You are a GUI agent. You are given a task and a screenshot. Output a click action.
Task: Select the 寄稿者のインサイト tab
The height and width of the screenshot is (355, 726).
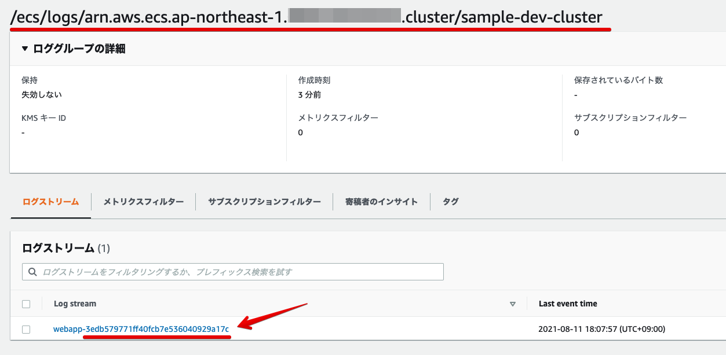click(381, 201)
